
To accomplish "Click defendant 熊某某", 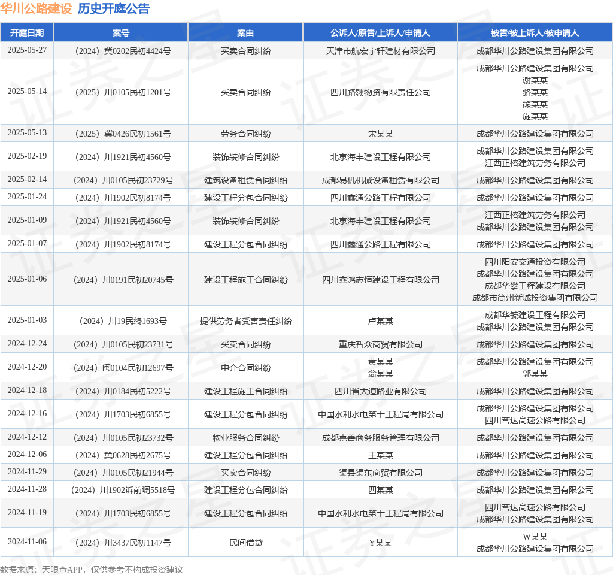I will tap(535, 104).
